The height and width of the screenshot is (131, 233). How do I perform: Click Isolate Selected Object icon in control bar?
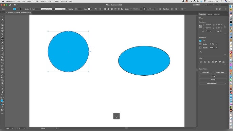coord(172,9)
